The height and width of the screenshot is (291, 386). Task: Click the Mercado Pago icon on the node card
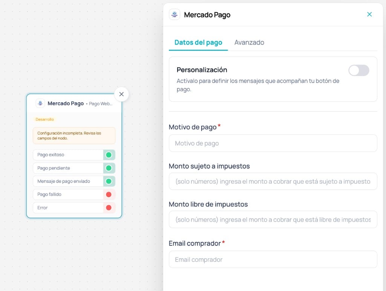[40, 103]
